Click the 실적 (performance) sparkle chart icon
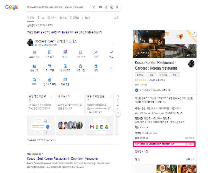Viewport: 220px width, 173px height. pos(96,52)
